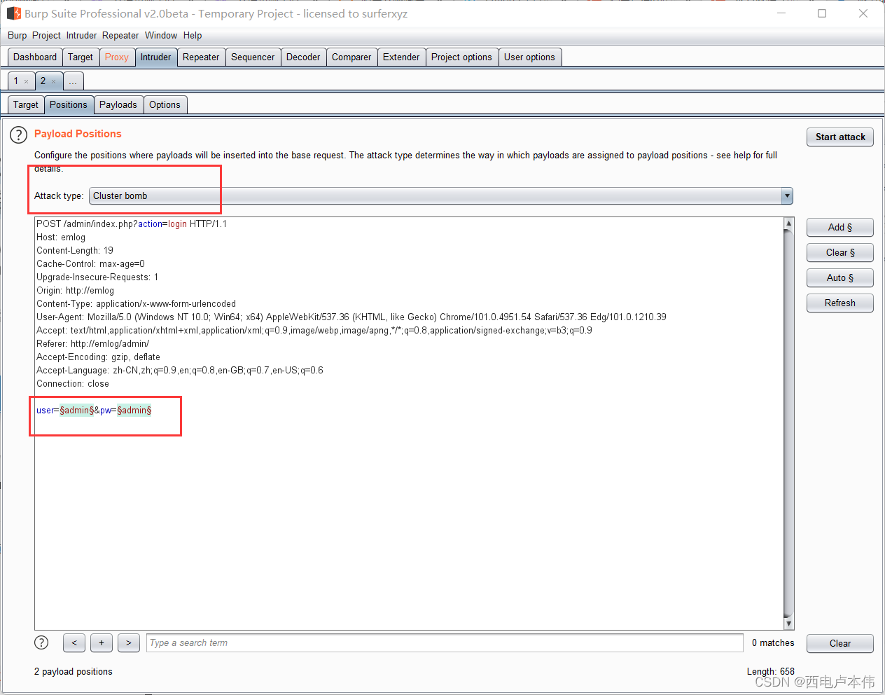Click the Payload Positions help icon
Viewport: 885px width, 695px height.
coord(18,135)
